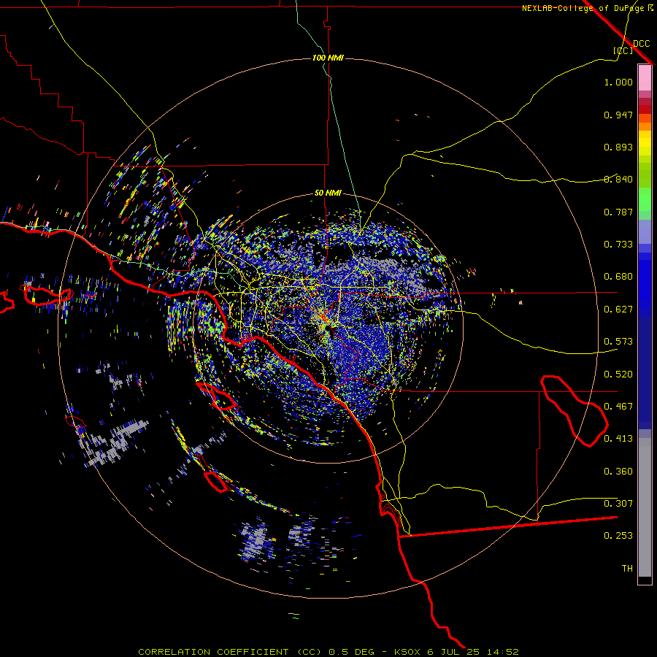Click the [CC] label above the color bar
The width and height of the screenshot is (657, 657).
623,50
